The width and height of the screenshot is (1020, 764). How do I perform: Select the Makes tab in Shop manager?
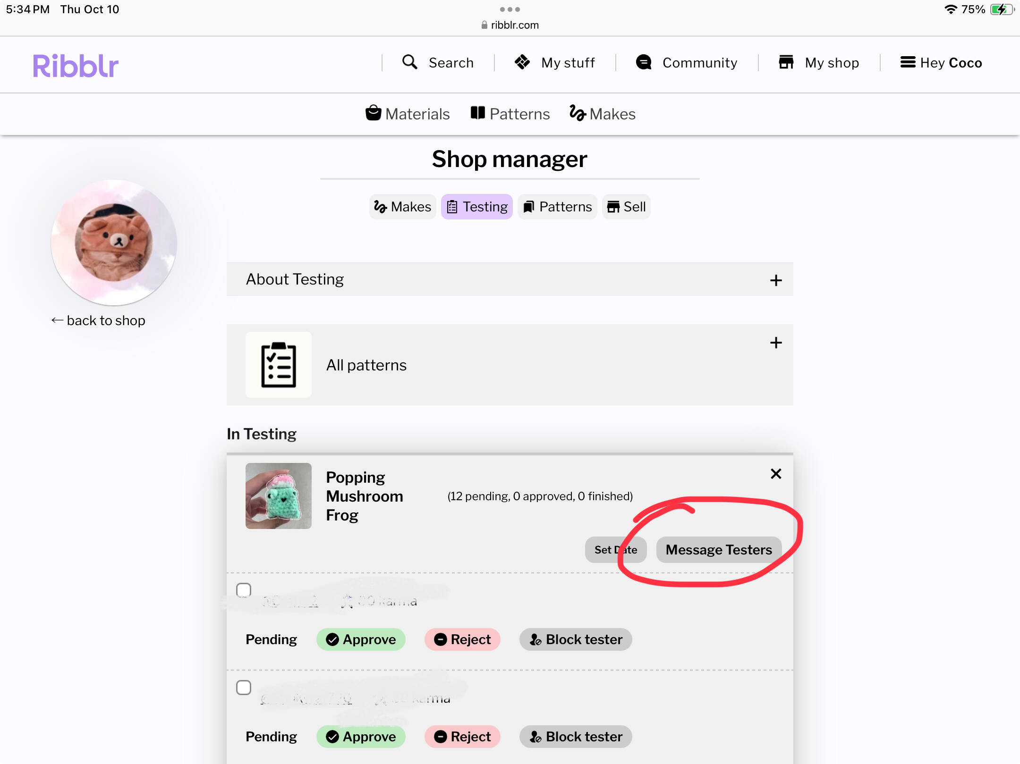coord(402,207)
